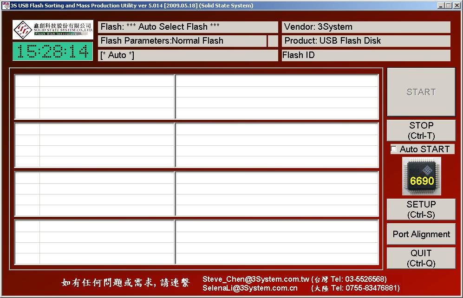Click the STOP (Ctrl-T) button
The width and height of the screenshot is (463, 298).
point(421,130)
